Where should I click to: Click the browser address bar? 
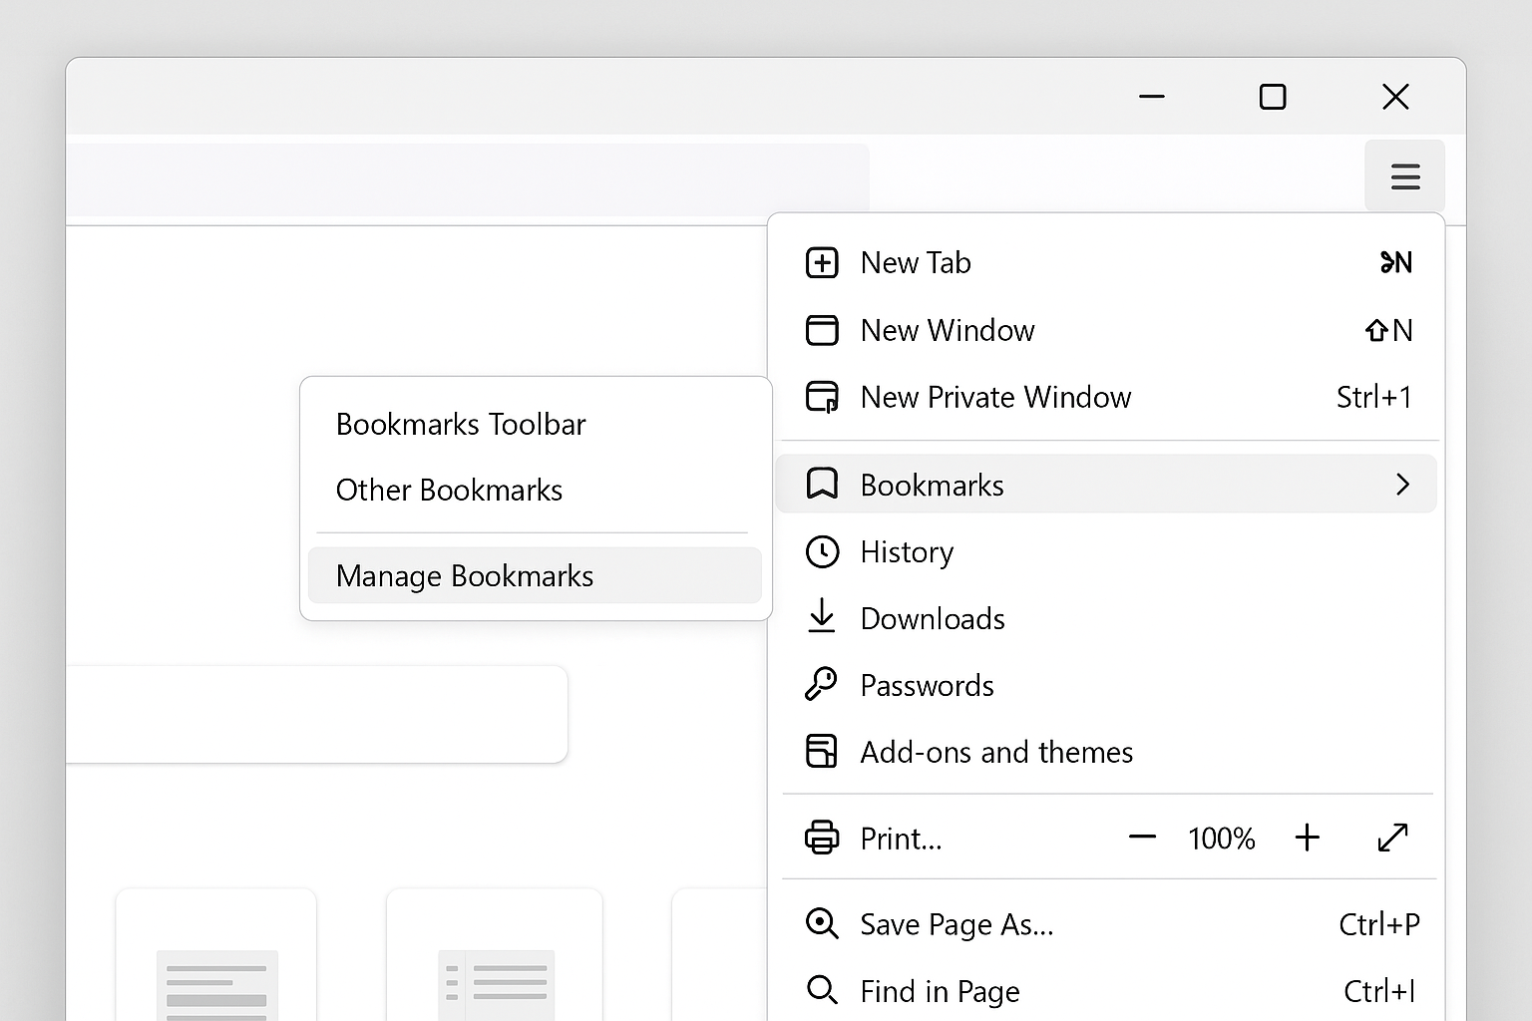tap(469, 177)
